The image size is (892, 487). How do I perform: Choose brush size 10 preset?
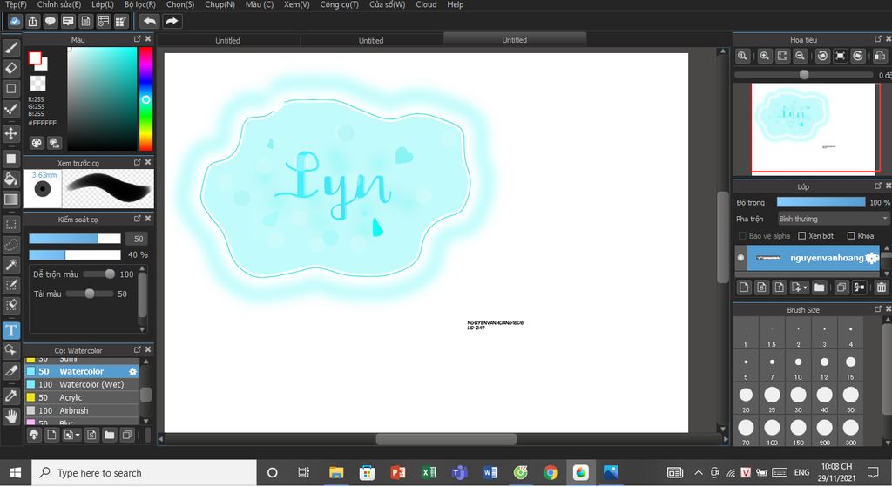click(x=798, y=366)
